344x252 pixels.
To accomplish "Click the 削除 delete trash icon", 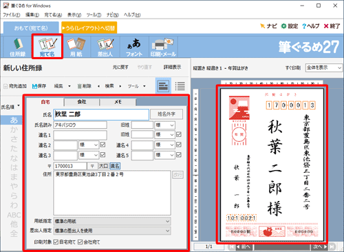I will tap(85, 86).
